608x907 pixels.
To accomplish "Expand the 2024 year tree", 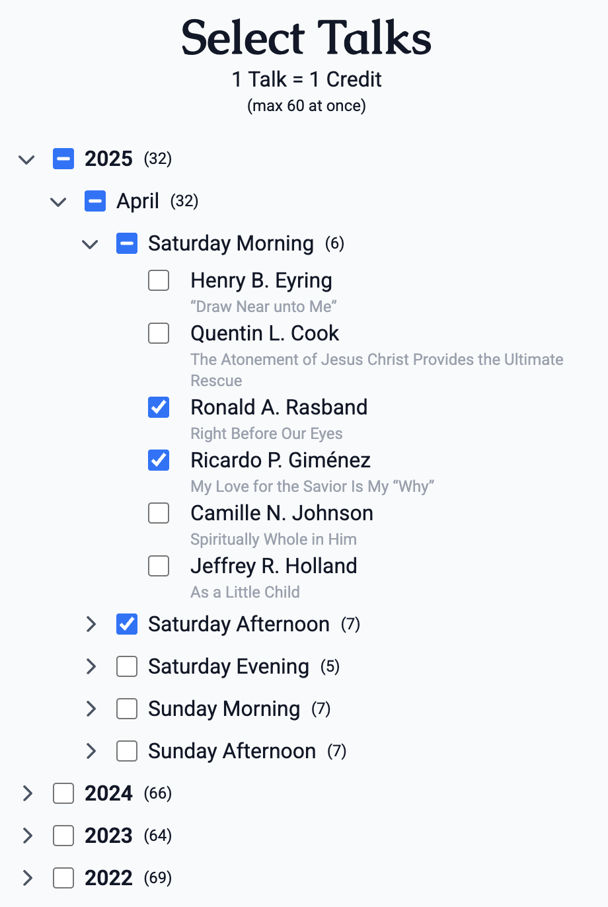I will tap(27, 793).
